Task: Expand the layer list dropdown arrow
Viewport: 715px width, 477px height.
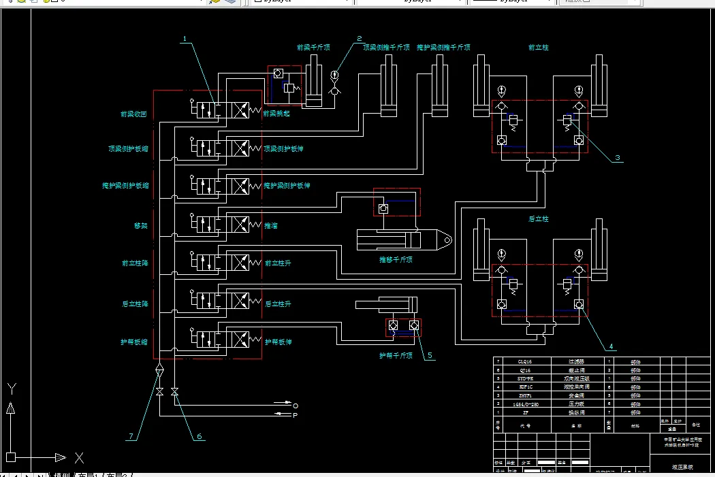Action: coord(202,1)
